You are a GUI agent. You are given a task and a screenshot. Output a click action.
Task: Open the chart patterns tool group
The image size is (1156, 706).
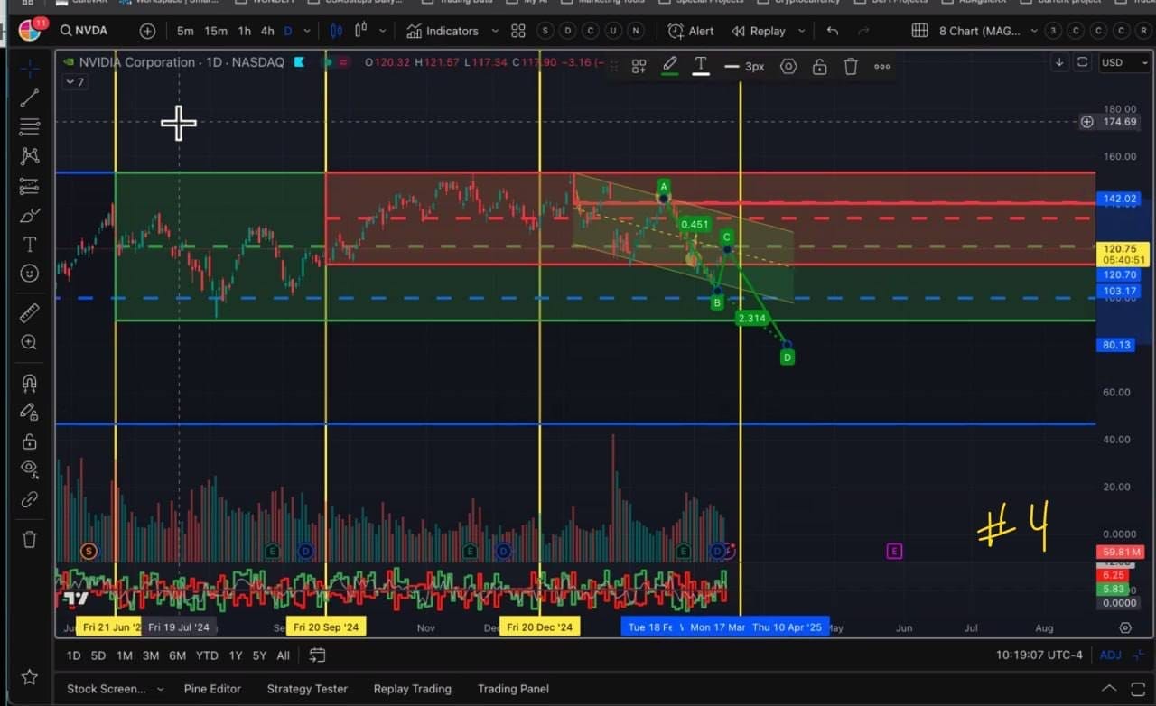[30, 156]
